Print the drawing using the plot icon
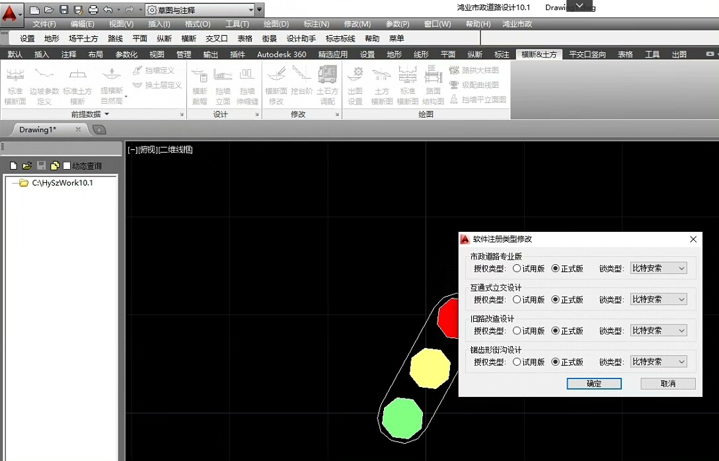This screenshot has height=461, width=719. point(93,10)
